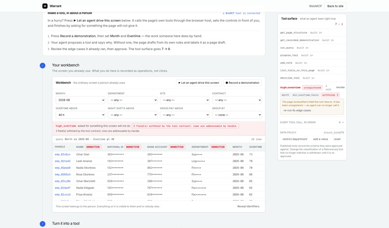Viewport: 389px width, 228px height.
Task: Click Reveal identifiers
Action: click(x=248, y=206)
